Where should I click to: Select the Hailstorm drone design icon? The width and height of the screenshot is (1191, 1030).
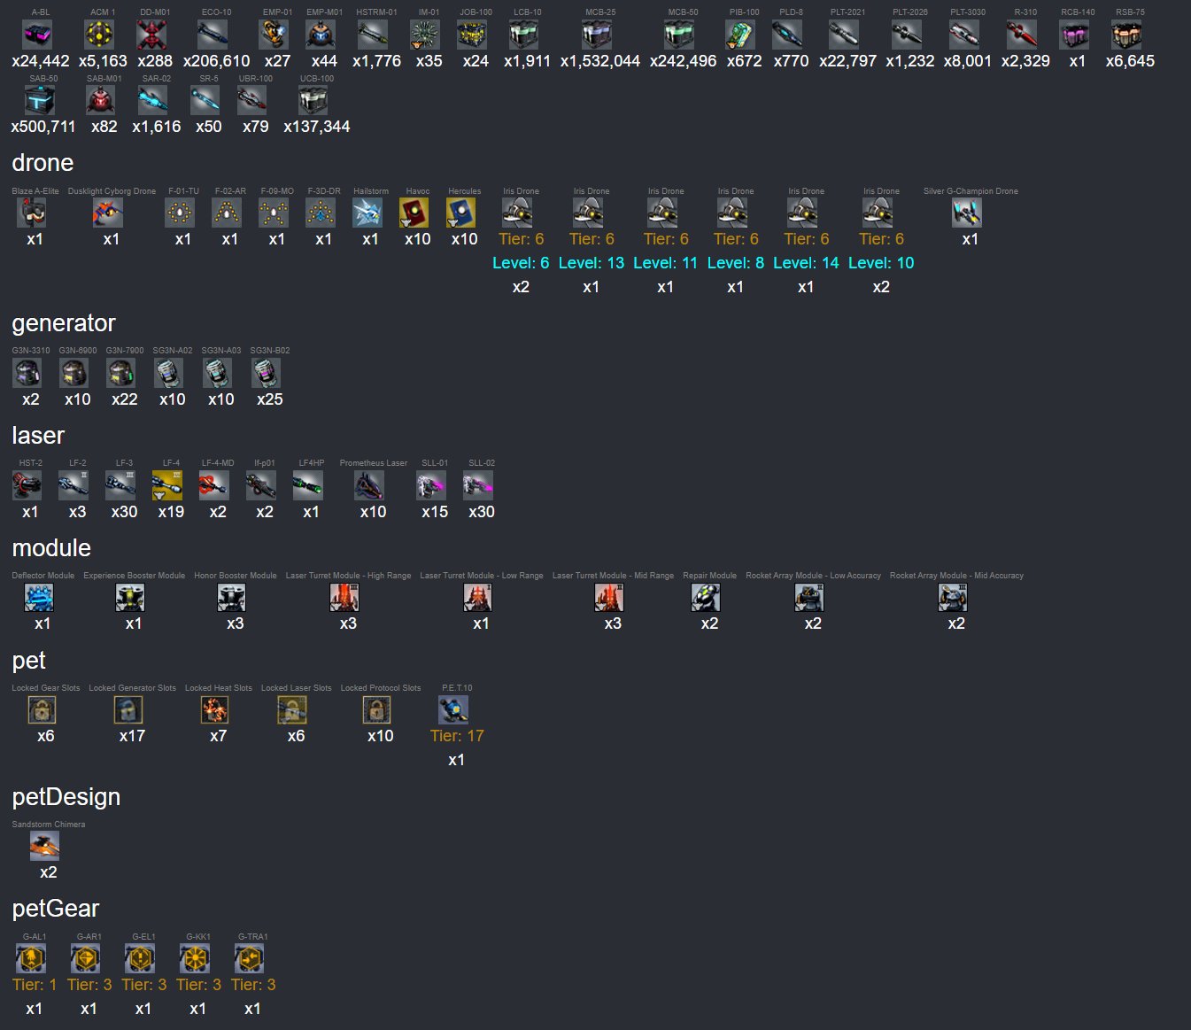pos(367,213)
